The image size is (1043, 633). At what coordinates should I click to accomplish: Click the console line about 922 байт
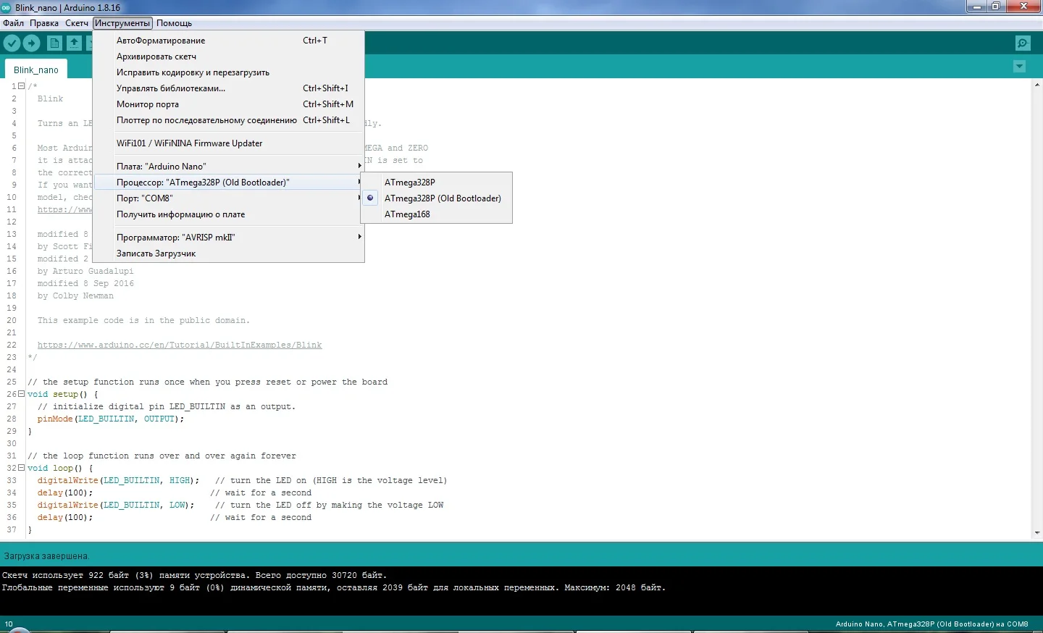pos(195,575)
